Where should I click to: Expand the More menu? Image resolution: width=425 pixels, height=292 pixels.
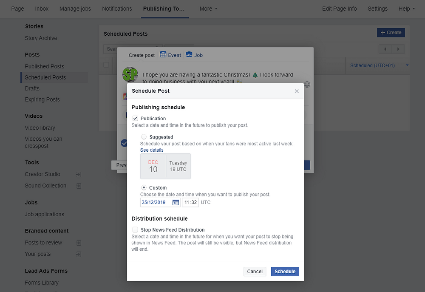tap(208, 9)
